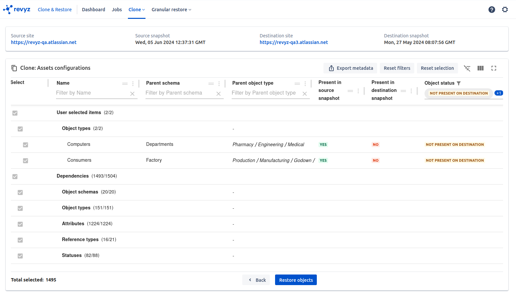Screen dimensions: 516x297
Task: Go to the Jobs tab
Action: click(x=117, y=10)
